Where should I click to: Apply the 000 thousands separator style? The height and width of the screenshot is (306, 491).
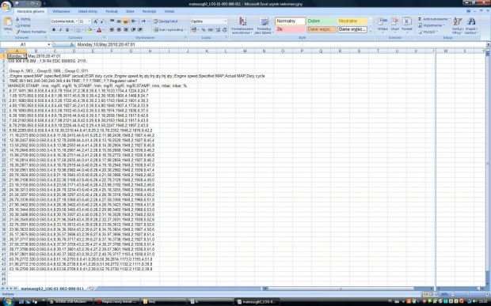[211, 30]
